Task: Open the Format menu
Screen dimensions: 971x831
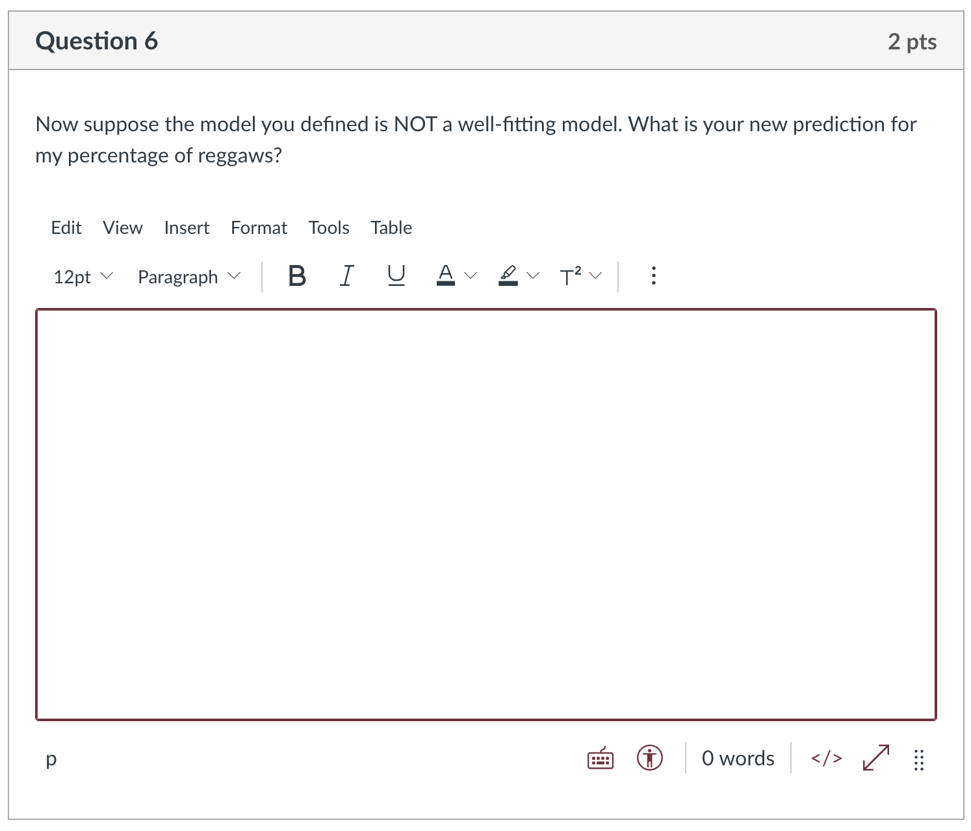Action: tap(259, 227)
